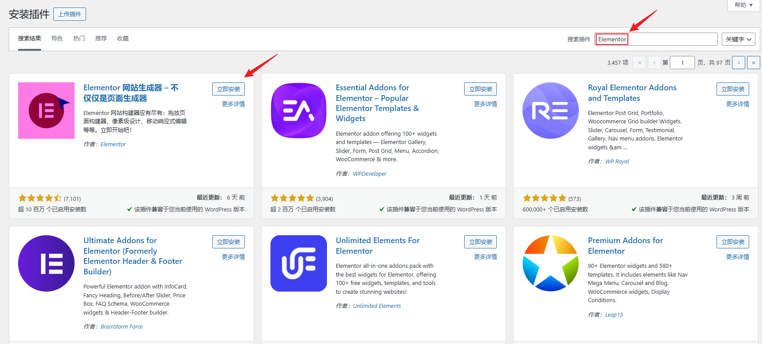762x344 pixels.
Task: Switch to the 推荐 tab
Action: pos(101,39)
